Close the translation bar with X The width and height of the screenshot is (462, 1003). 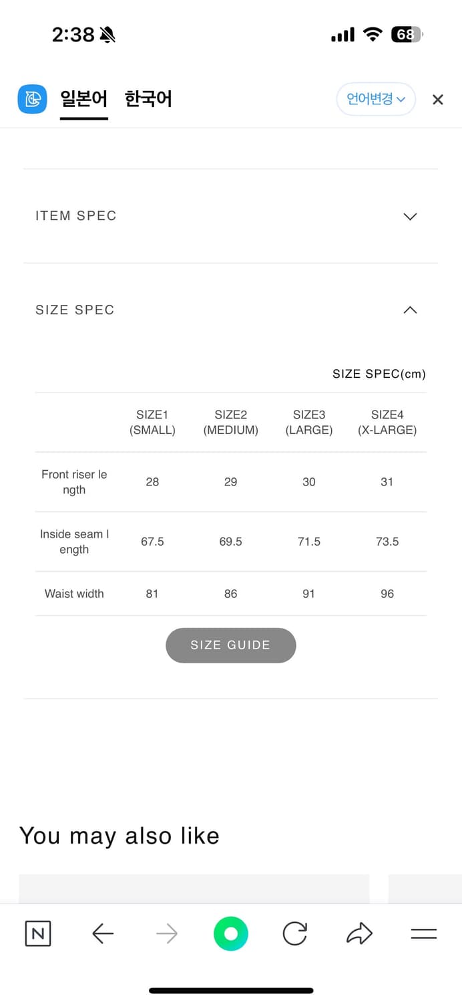(x=438, y=100)
